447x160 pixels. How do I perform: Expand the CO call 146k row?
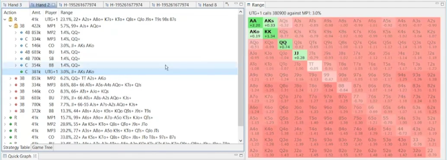click(x=16, y=45)
